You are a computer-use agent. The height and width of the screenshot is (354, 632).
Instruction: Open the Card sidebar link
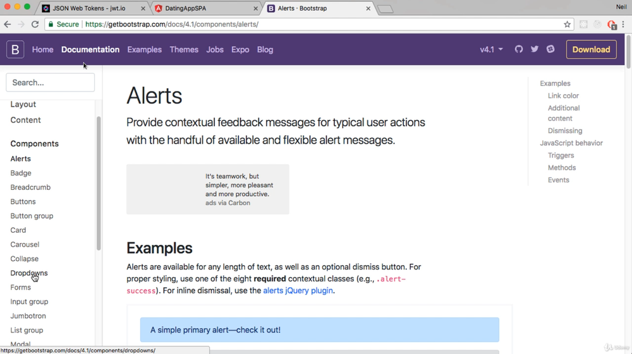click(18, 230)
